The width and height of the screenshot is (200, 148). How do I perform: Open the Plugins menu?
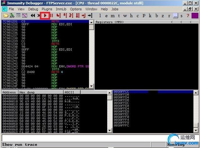(47, 9)
